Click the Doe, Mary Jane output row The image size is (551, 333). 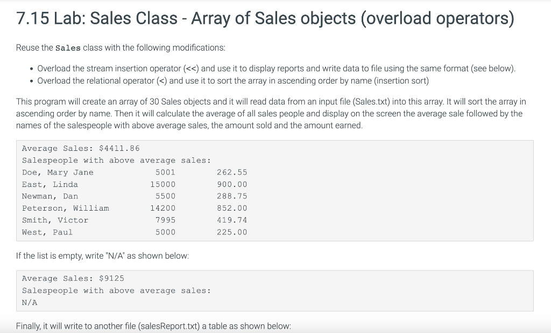[x=135, y=172]
